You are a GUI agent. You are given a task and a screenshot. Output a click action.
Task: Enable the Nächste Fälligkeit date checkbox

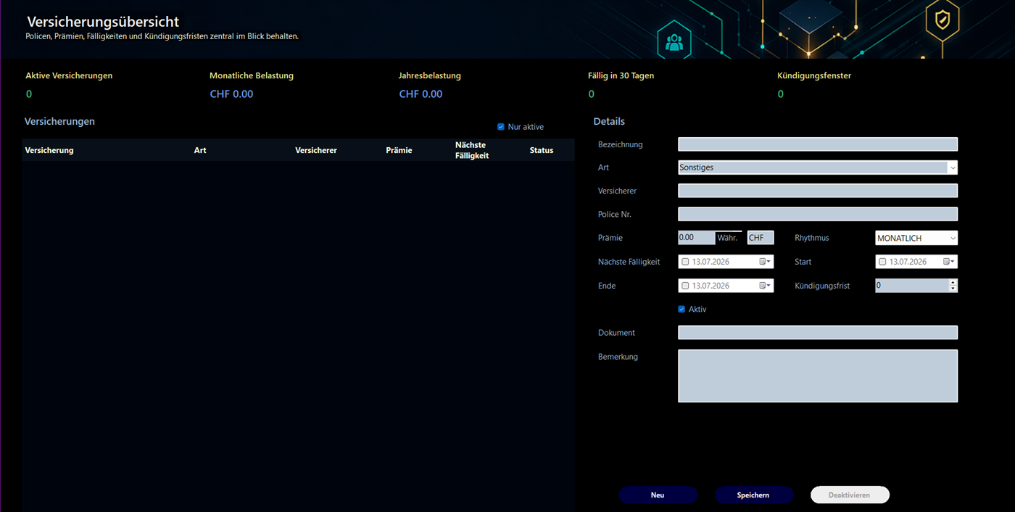coord(685,262)
